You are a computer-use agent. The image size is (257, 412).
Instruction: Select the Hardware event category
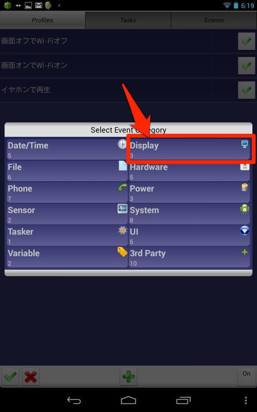point(189,171)
